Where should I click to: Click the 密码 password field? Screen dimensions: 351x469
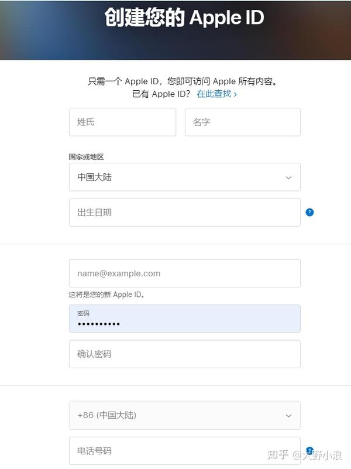185,319
